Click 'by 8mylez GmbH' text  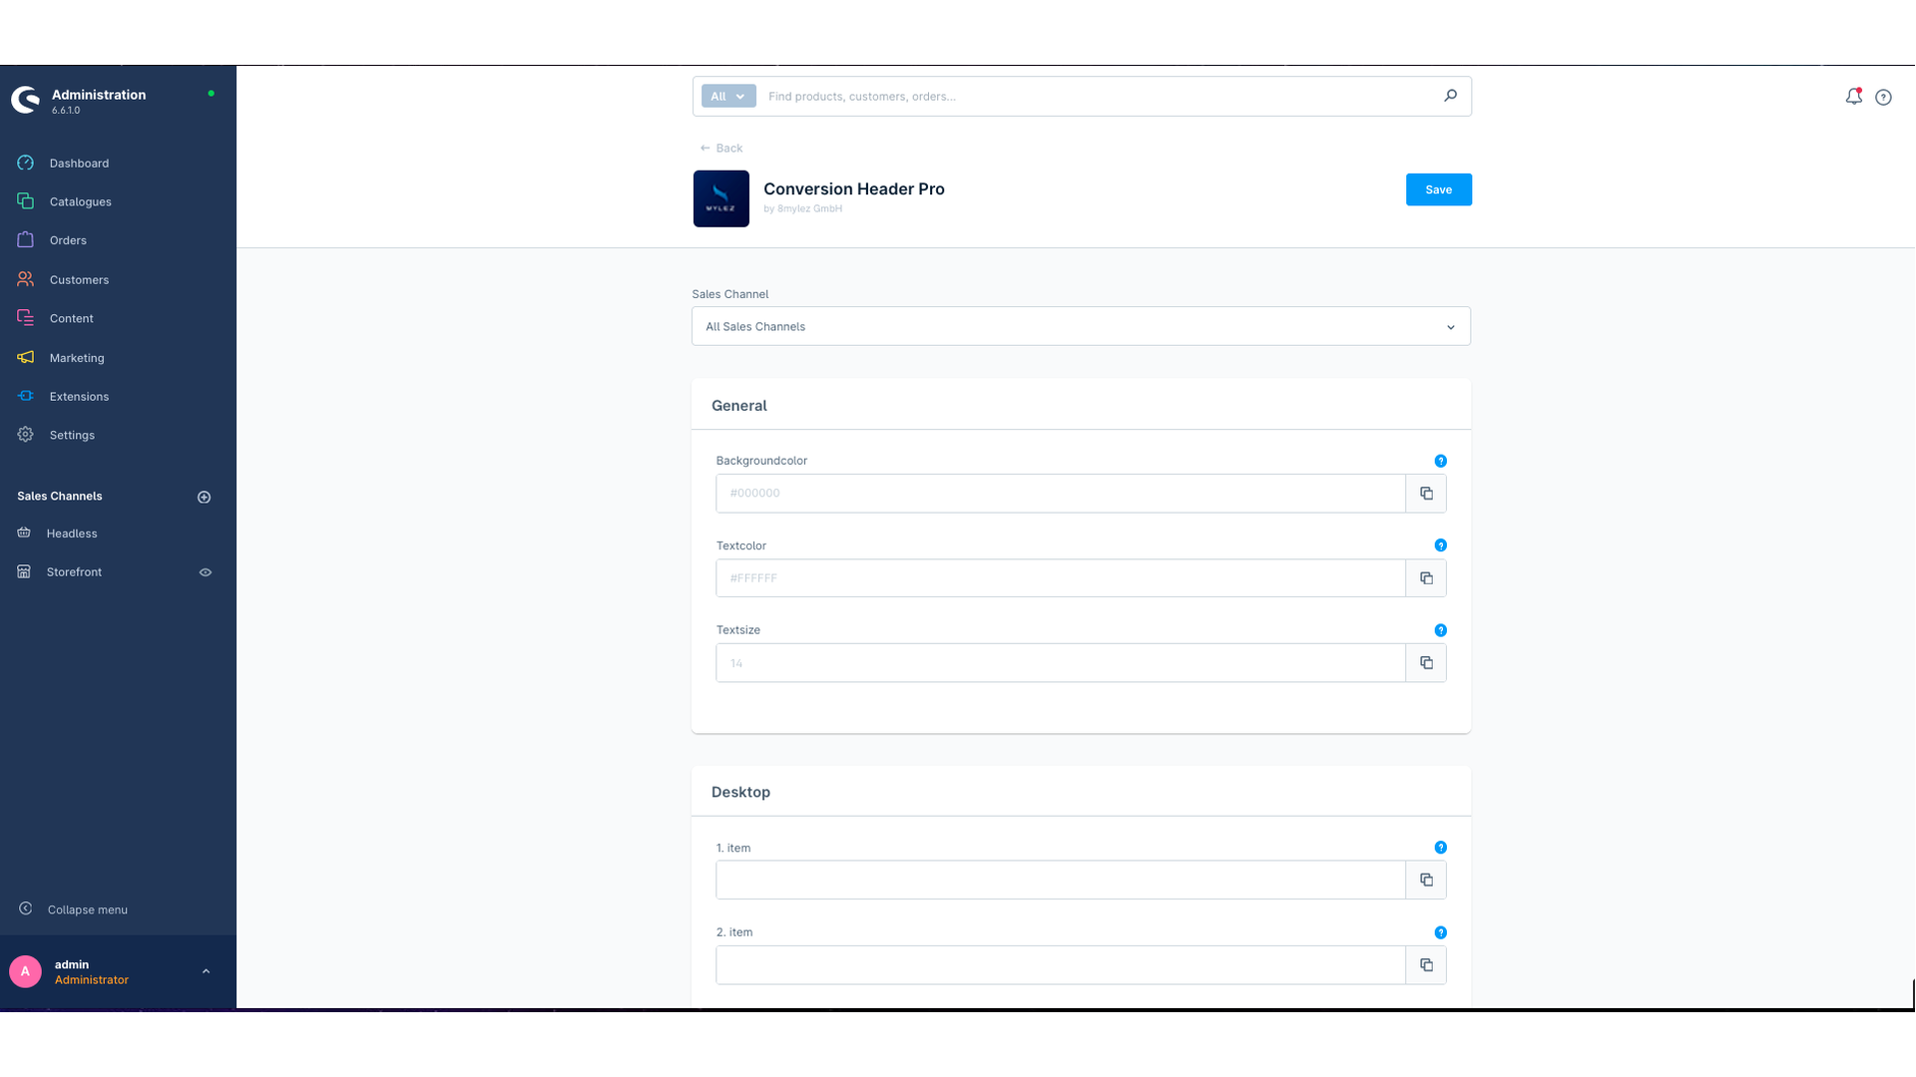coord(802,208)
